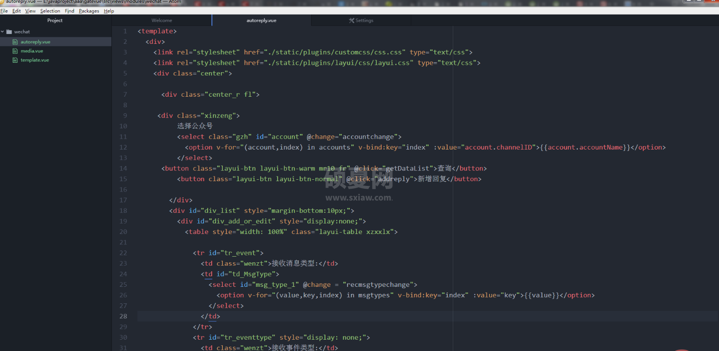This screenshot has width=719, height=351.
Task: Switch to the Welcome tab
Action: point(162,20)
